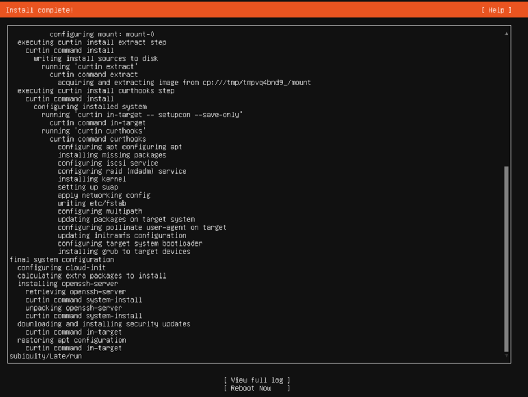Click the 'Install complete!' header title
This screenshot has width=528, height=397.
click(x=39, y=10)
